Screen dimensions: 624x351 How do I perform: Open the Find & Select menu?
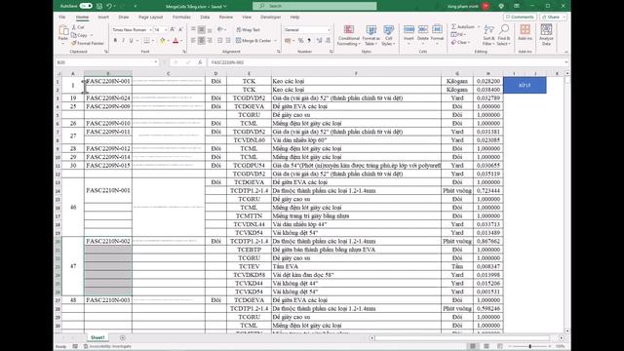(x=504, y=35)
